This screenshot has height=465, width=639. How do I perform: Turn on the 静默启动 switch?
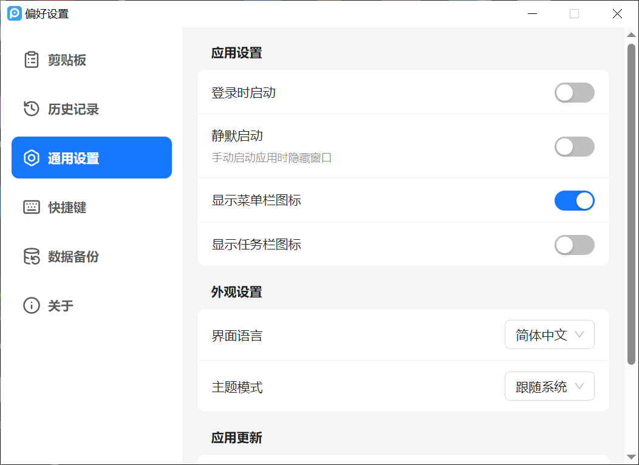pos(574,146)
